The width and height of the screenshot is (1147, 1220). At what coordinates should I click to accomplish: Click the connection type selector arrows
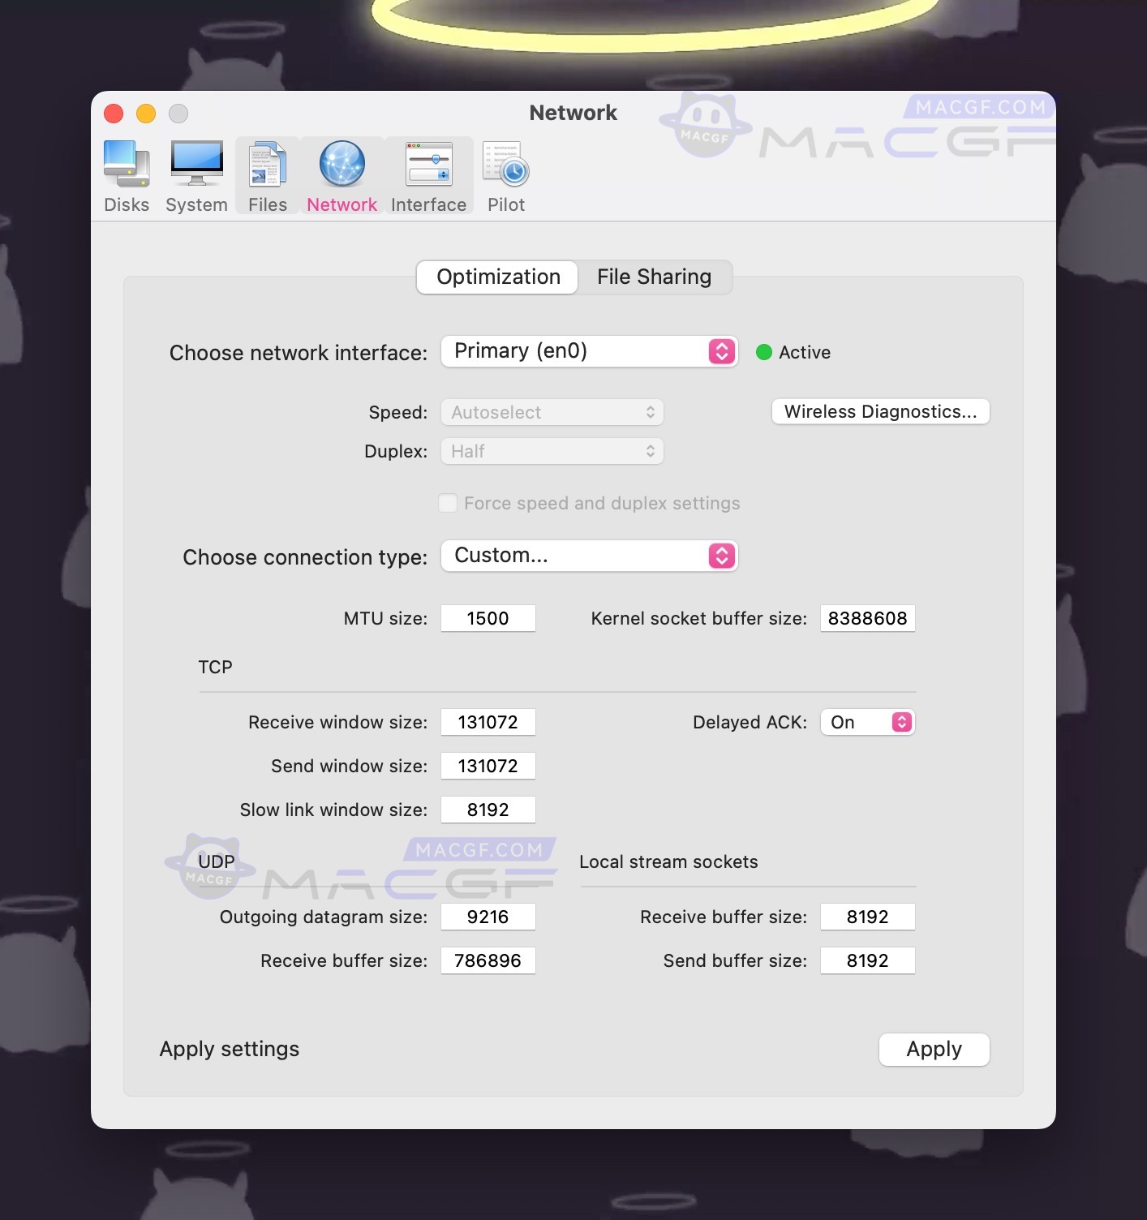(720, 556)
